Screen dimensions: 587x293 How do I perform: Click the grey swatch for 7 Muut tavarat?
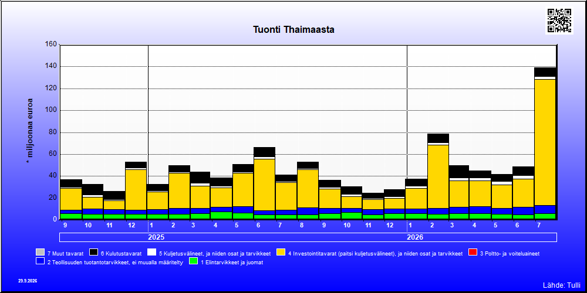(40, 253)
